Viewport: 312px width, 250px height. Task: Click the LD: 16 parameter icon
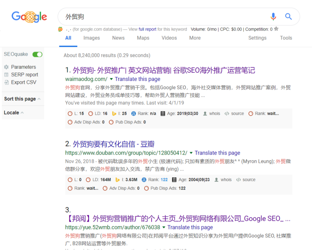click(x=91, y=114)
